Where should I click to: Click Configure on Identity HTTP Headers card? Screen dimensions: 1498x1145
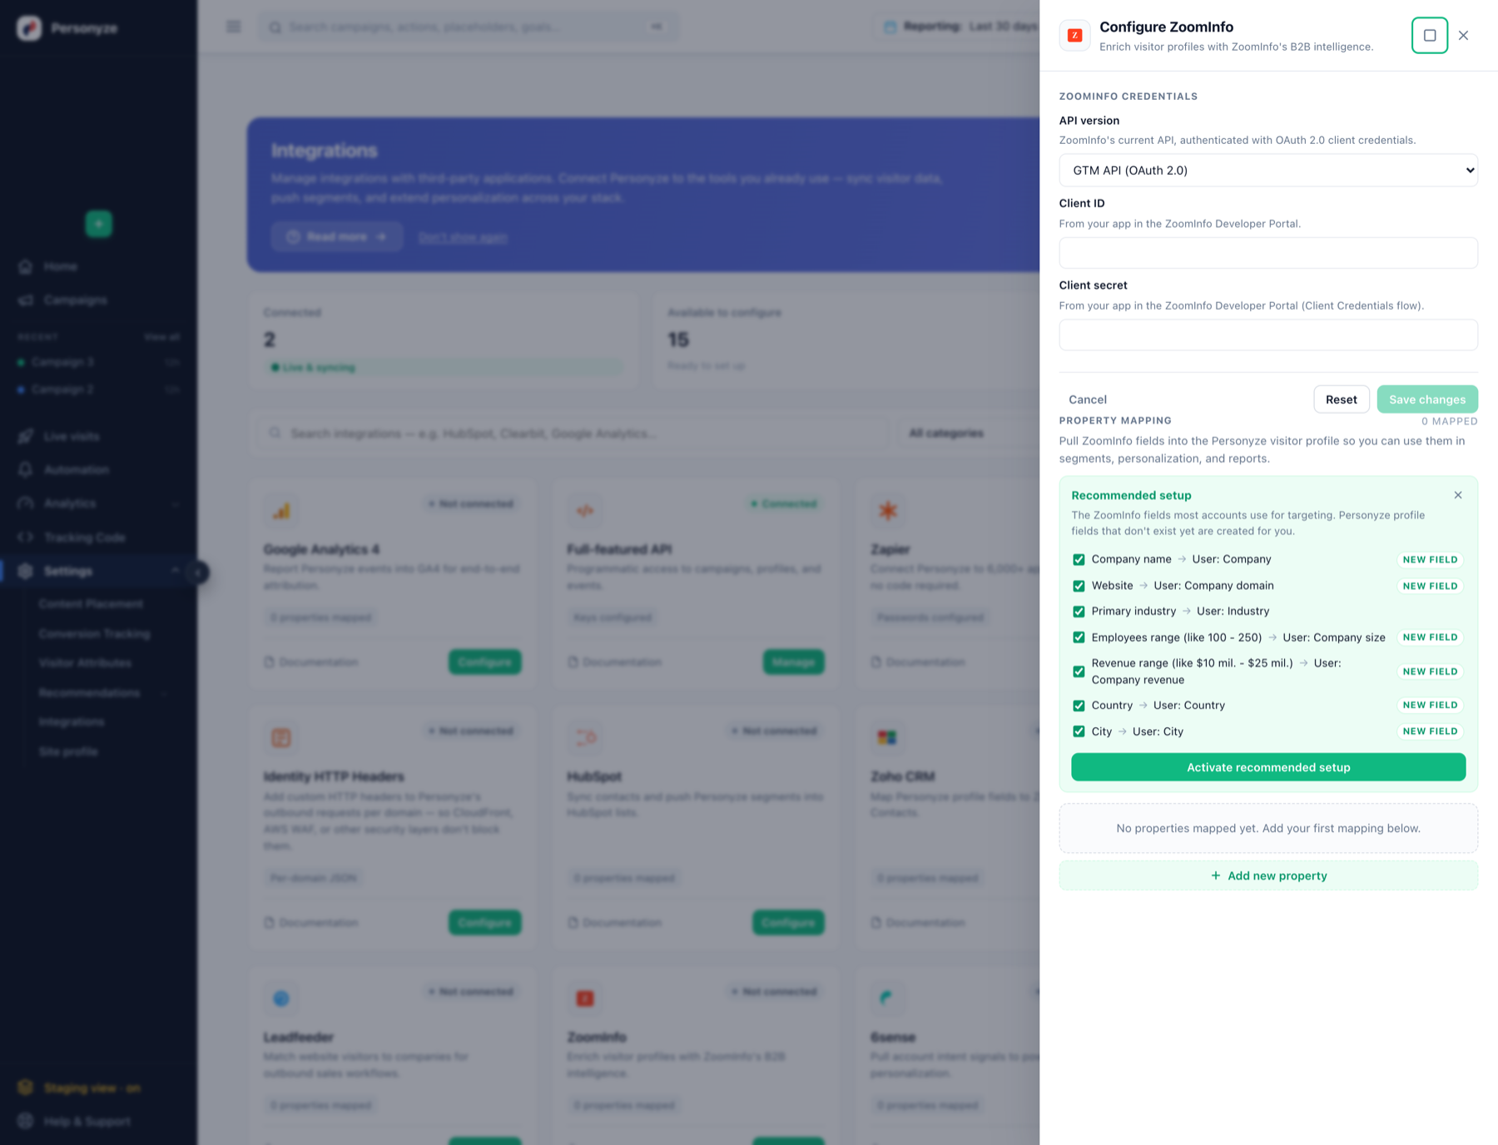click(485, 922)
